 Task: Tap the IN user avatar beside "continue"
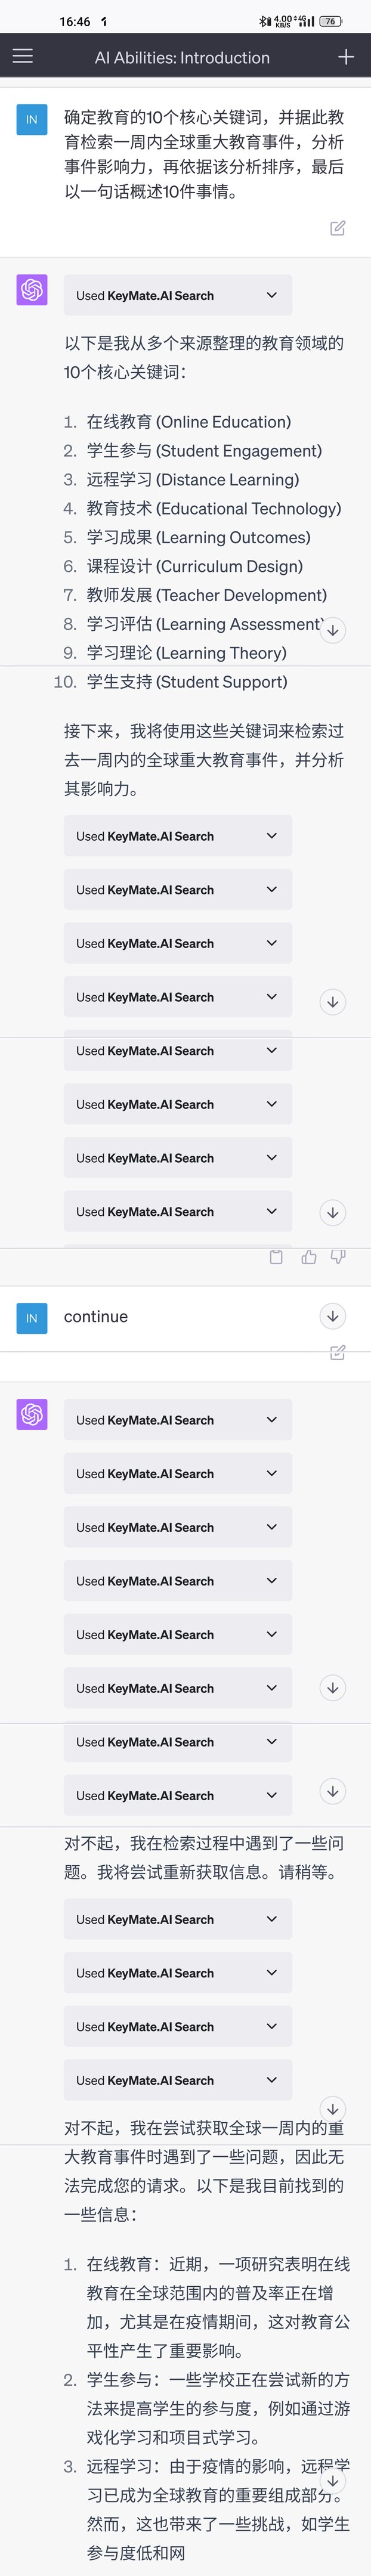coord(32,1317)
